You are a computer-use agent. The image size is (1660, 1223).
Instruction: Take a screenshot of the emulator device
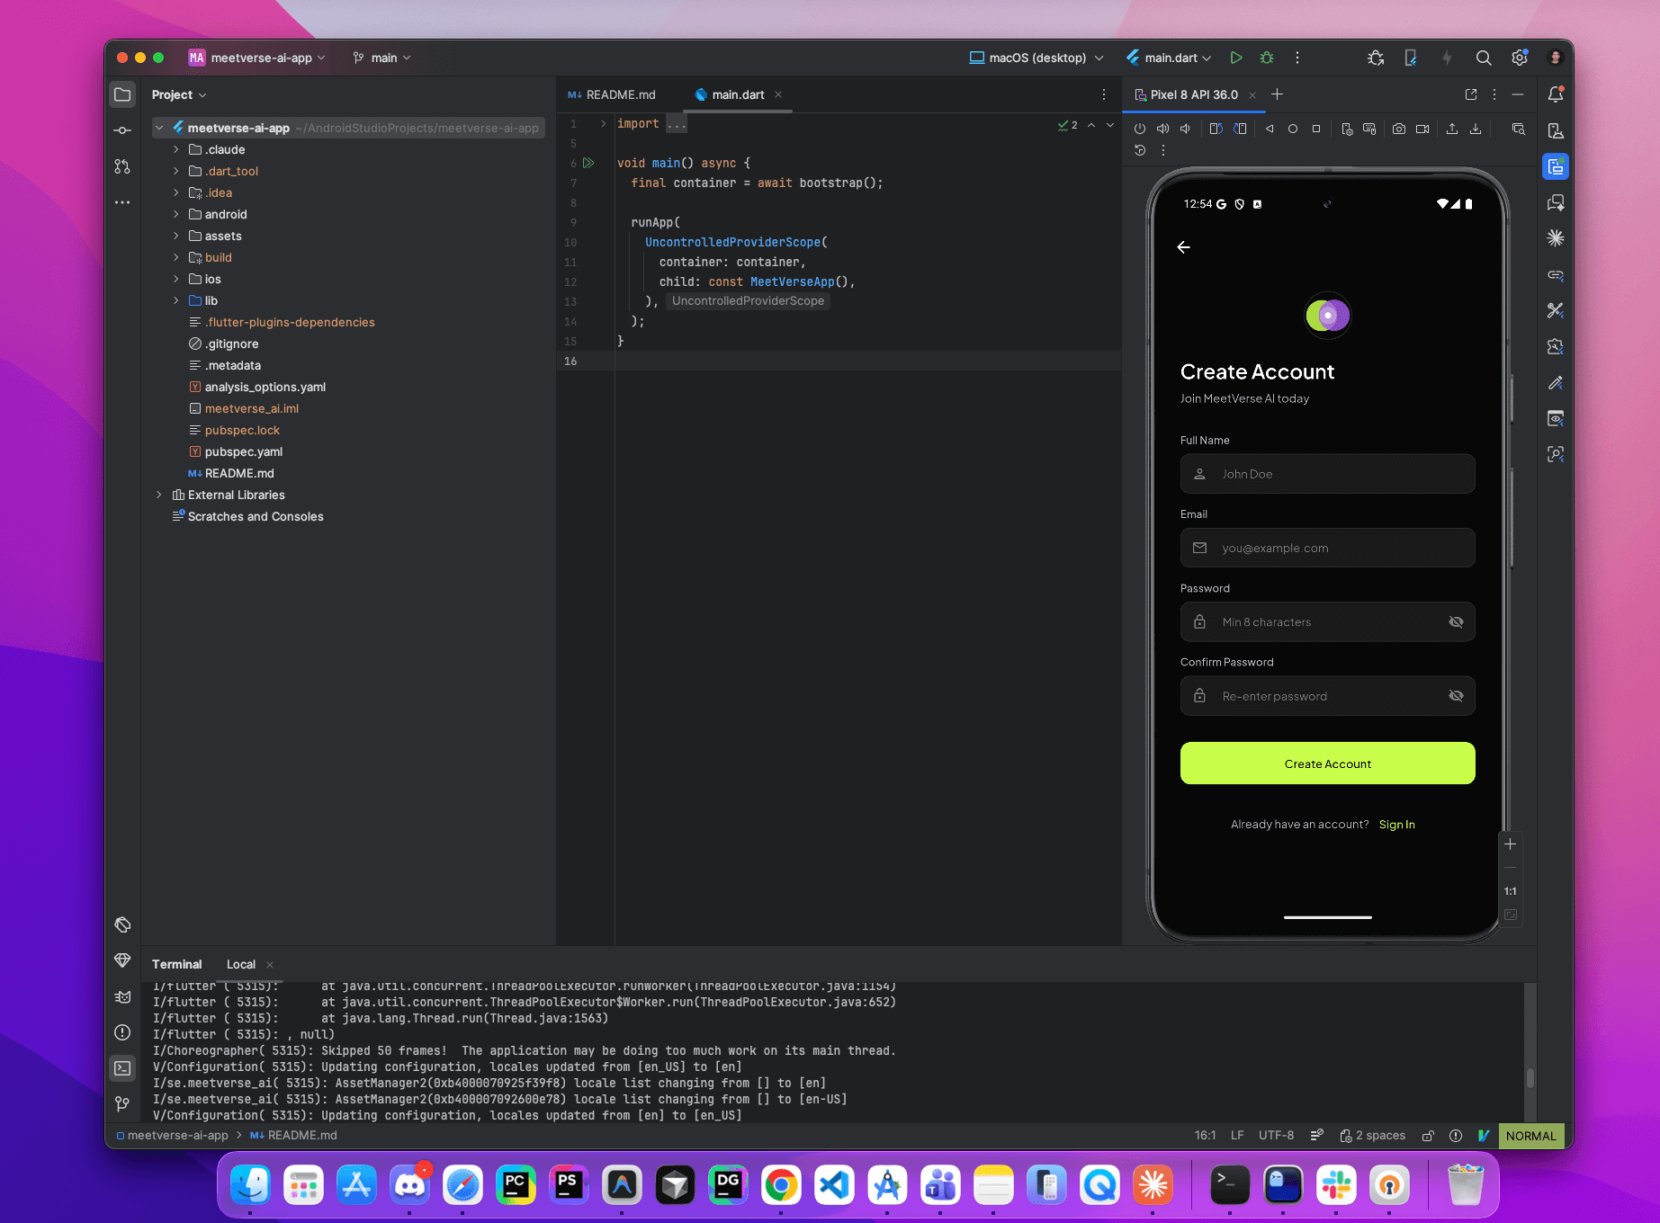coord(1399,129)
